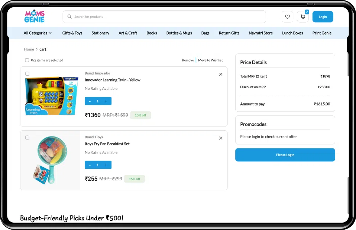Open the wishlist heart icon
The height and width of the screenshot is (230, 356).
287,16
